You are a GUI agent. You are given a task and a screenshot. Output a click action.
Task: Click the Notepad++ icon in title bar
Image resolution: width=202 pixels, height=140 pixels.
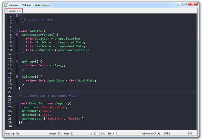pos(6,5)
